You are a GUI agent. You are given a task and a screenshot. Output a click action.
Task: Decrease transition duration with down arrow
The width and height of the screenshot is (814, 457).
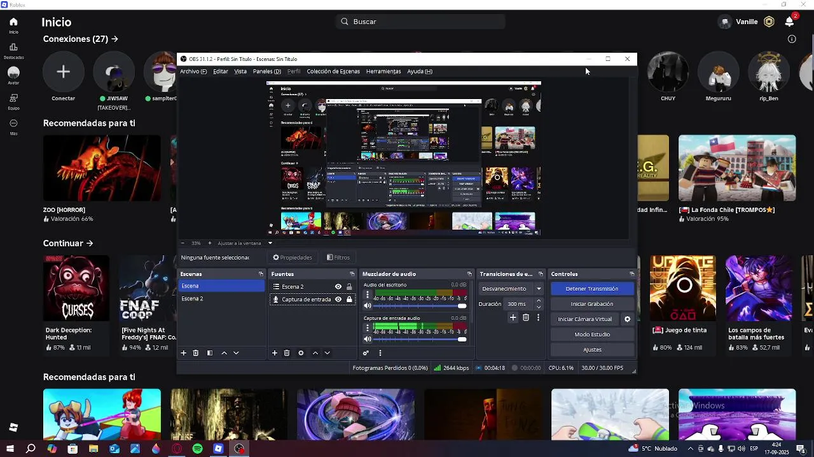(x=539, y=307)
